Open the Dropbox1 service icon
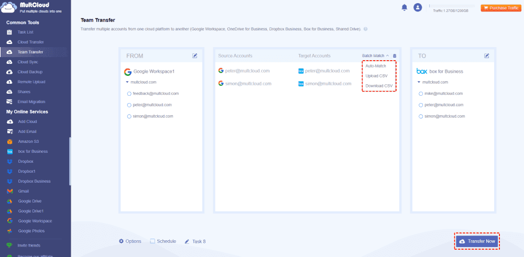524x257 pixels. point(9,171)
